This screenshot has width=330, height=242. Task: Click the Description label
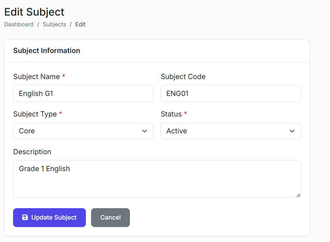pyautogui.click(x=32, y=152)
